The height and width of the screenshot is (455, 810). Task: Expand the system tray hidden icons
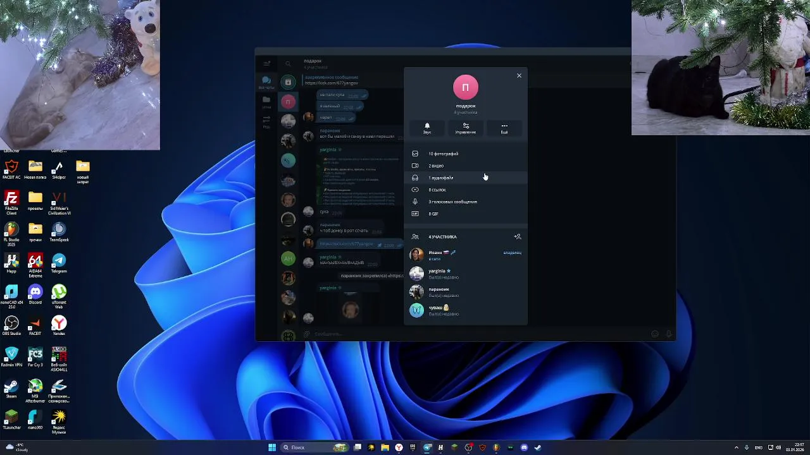tap(736, 447)
